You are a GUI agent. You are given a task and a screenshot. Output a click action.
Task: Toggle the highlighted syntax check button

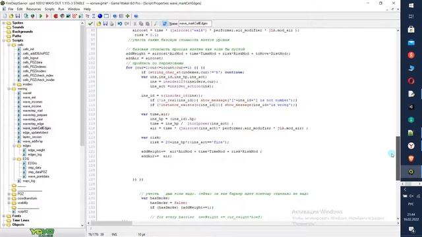[x=165, y=24]
